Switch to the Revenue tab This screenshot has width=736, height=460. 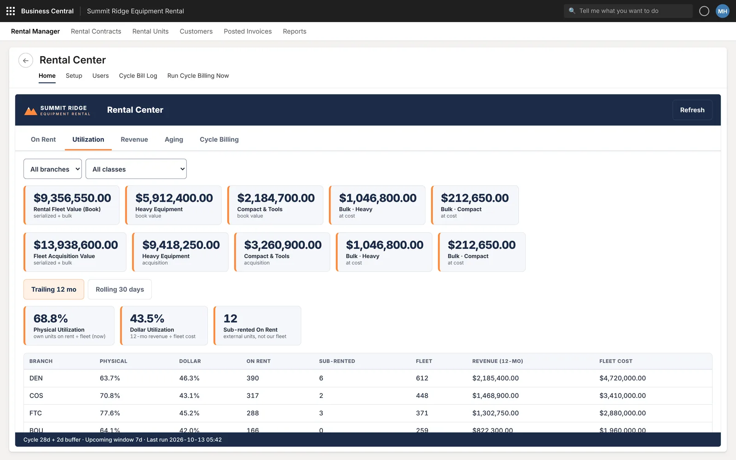click(134, 139)
